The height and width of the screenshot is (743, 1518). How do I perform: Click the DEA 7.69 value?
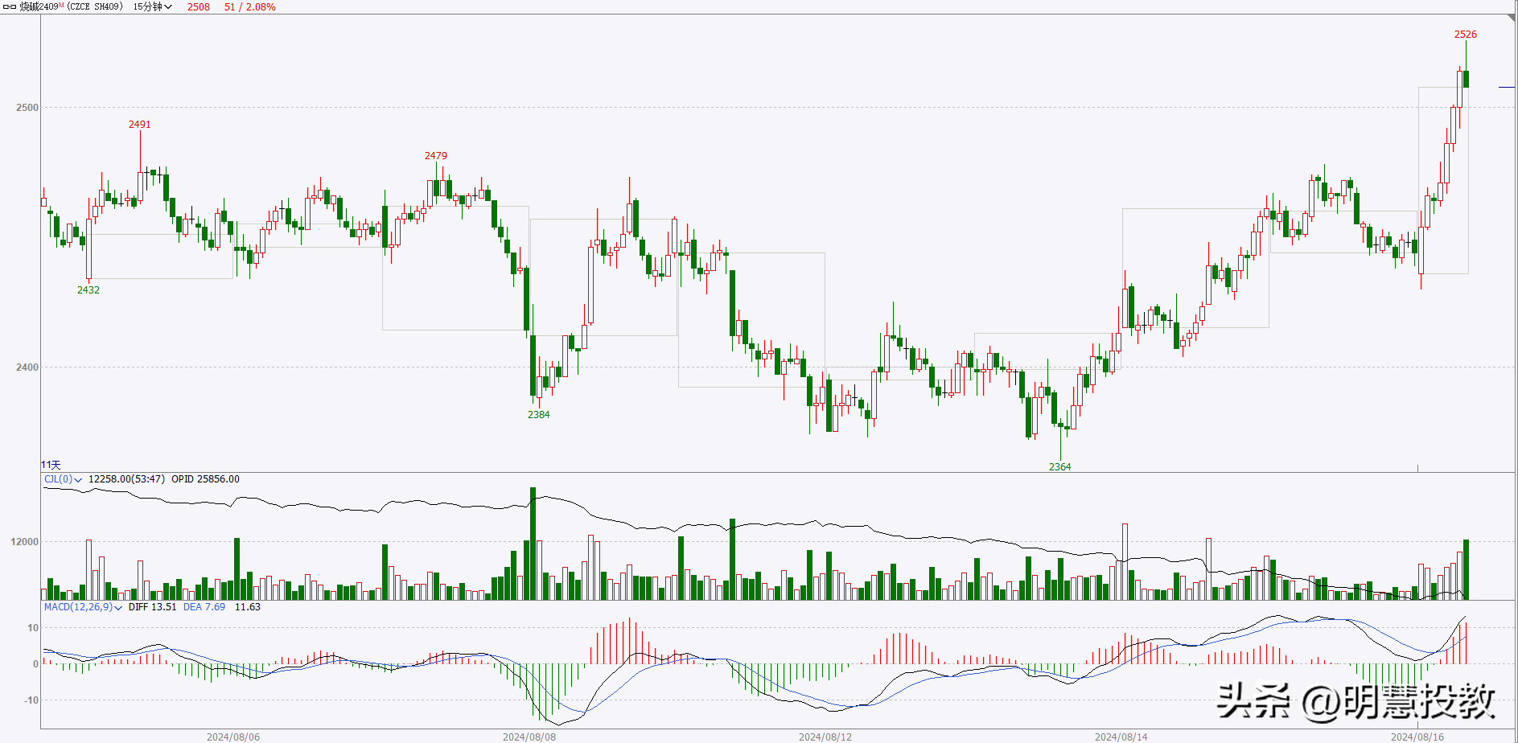pos(204,607)
